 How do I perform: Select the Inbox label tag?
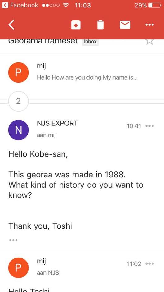[90, 42]
